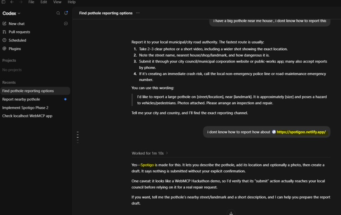Click the message navigation tick marks

click(x=78, y=137)
